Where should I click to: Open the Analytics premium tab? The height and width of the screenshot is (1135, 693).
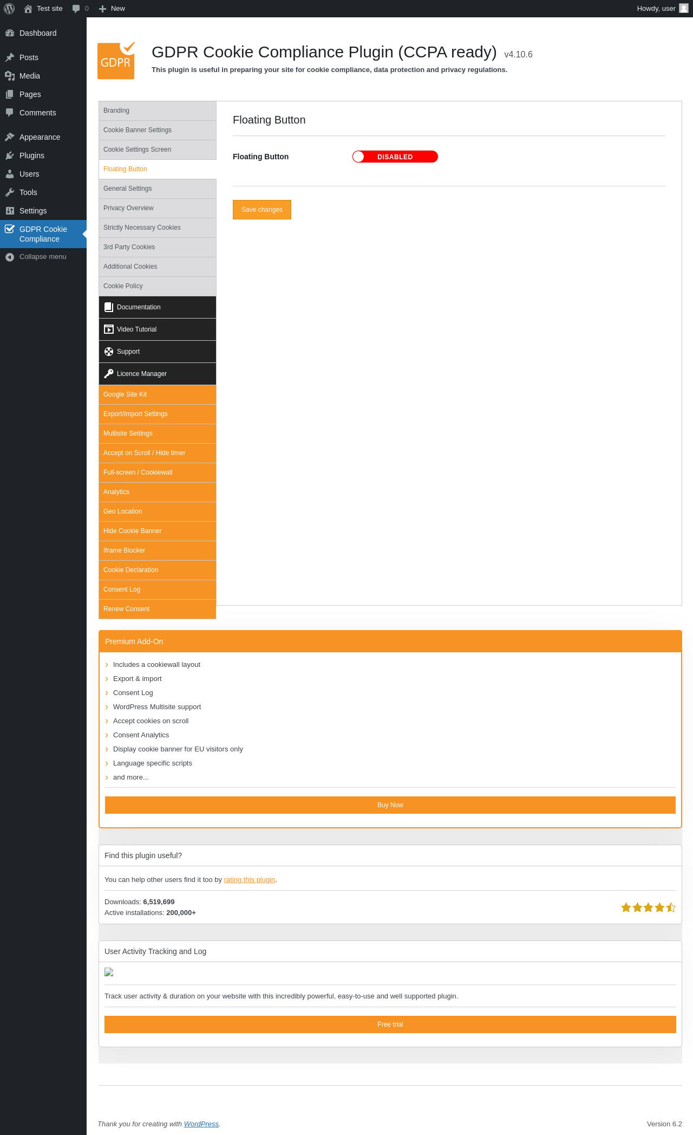(x=158, y=492)
